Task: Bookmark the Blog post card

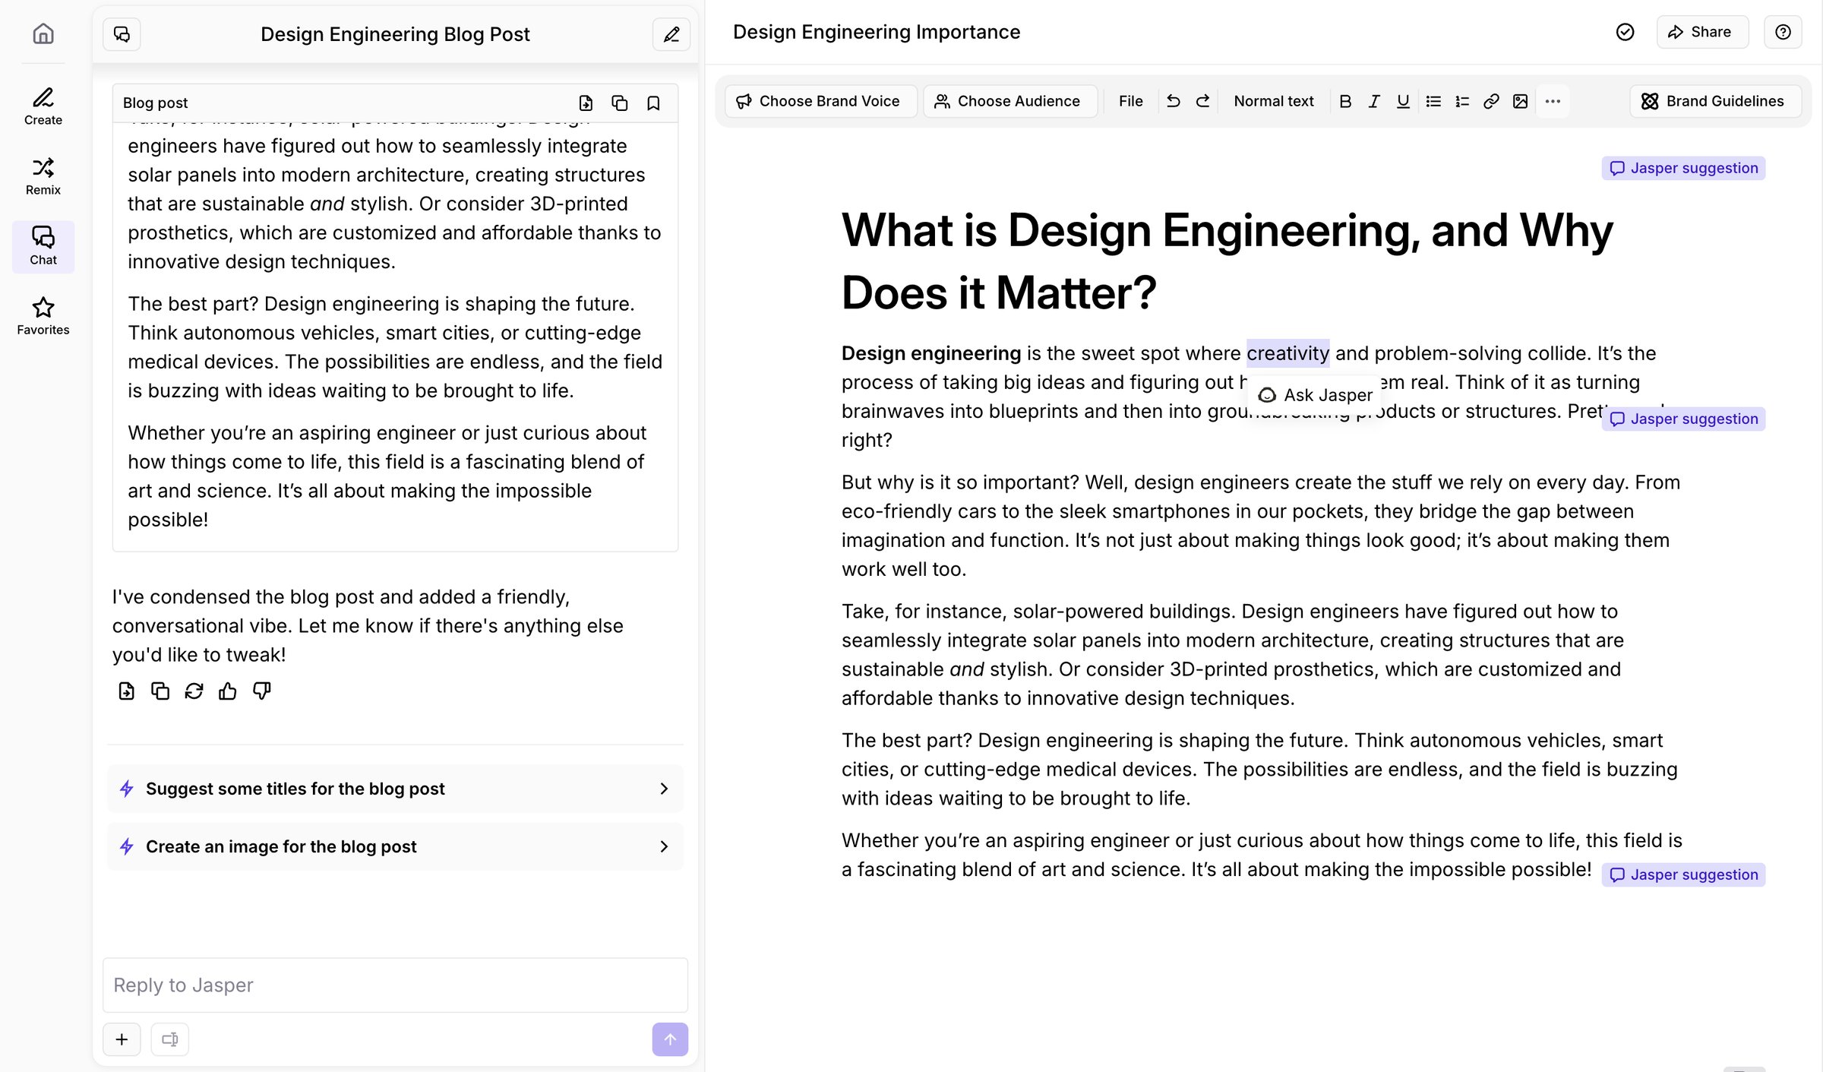Action: [653, 103]
